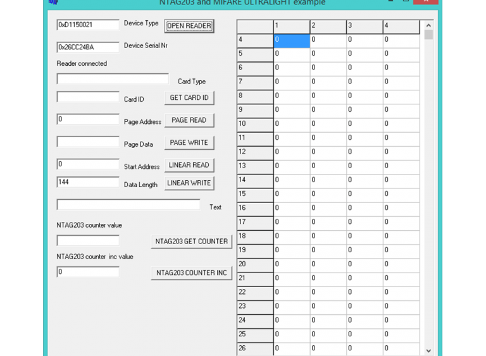
Task: Focus the Card Type field
Action: [113, 78]
